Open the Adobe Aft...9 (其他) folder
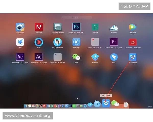The width and height of the screenshot is (153, 122). [58, 57]
